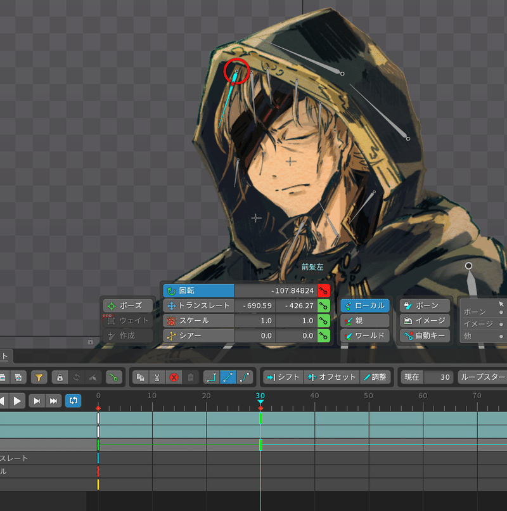
Task: Set Bezier interpolation curve
Action: coord(245,377)
